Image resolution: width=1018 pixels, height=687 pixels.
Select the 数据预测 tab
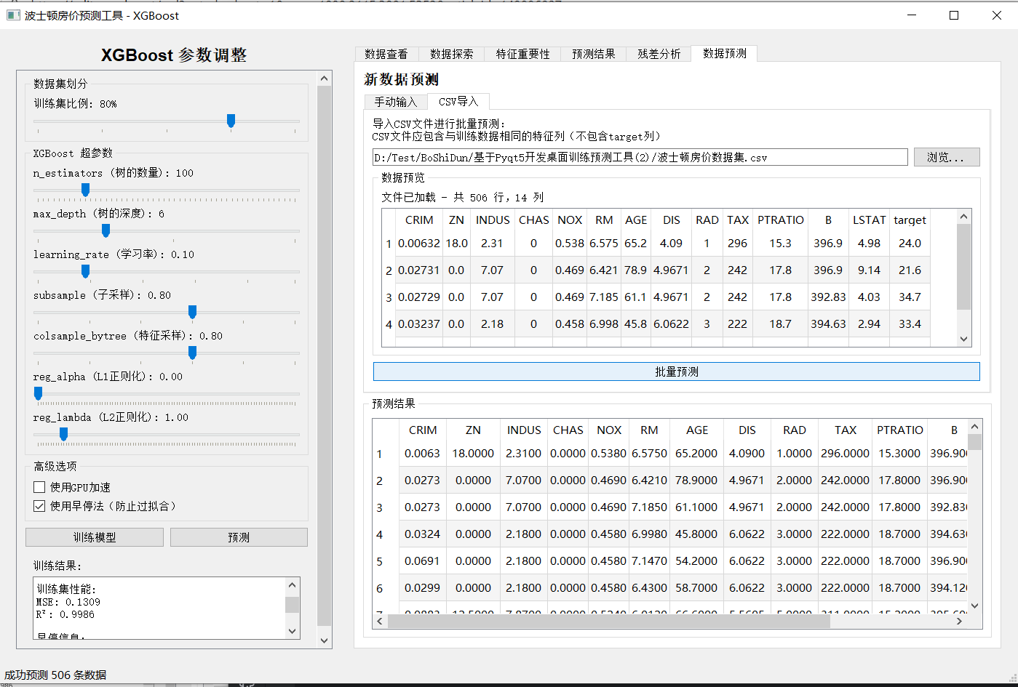(x=725, y=53)
